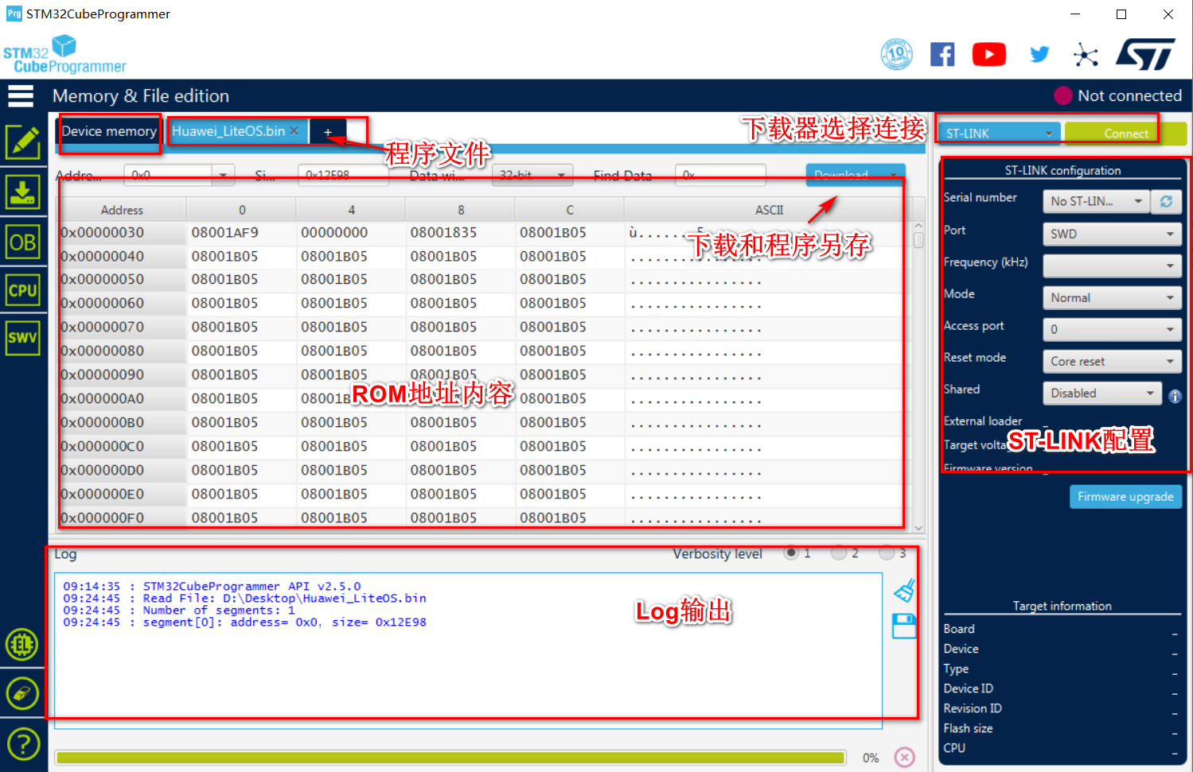Click the Firmware upgrade button
Image resolution: width=1193 pixels, height=772 pixels.
pos(1125,497)
